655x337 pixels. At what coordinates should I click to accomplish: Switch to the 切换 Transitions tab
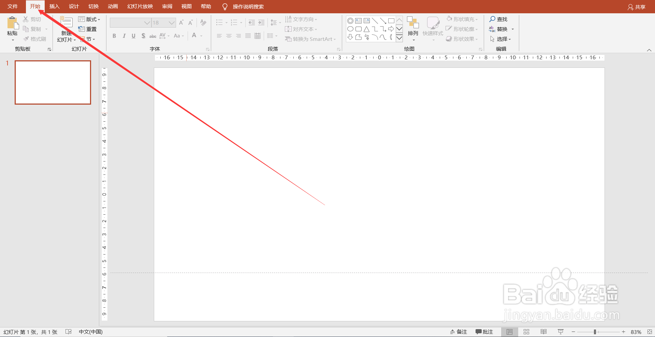point(93,6)
